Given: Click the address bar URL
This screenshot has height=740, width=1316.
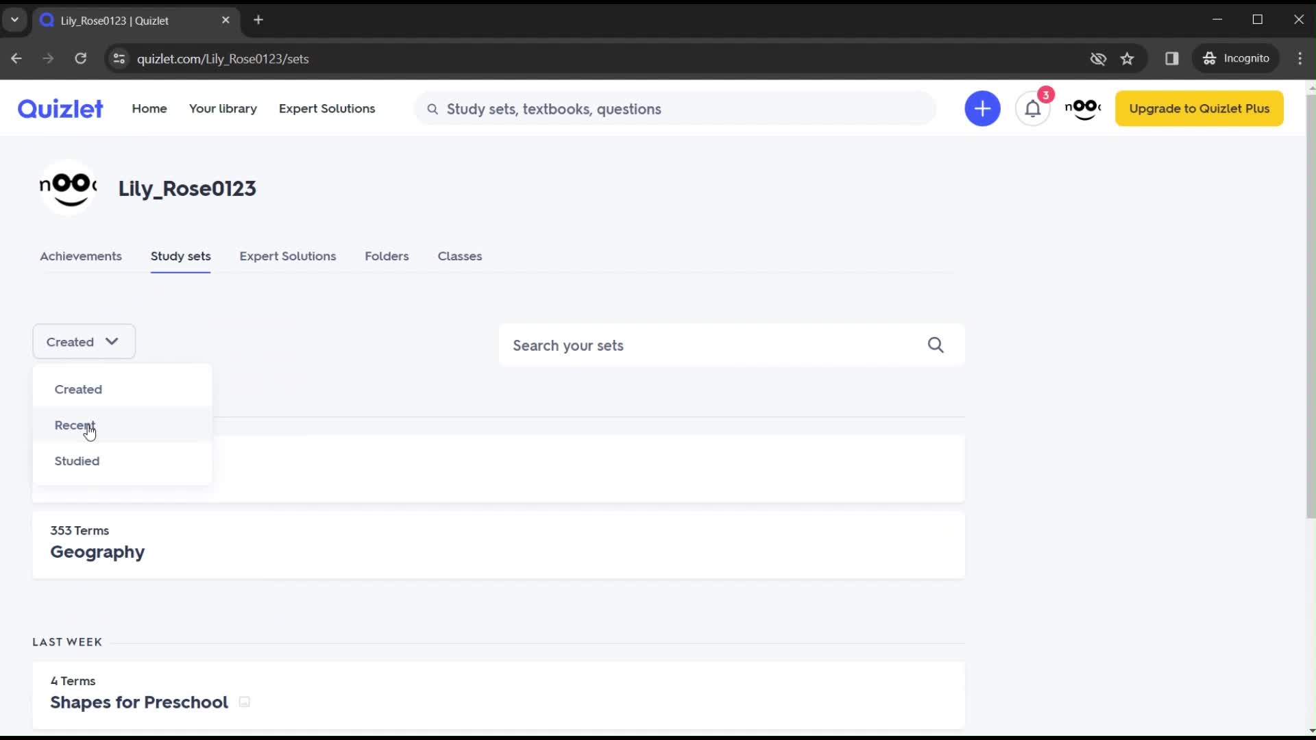Looking at the screenshot, I should coord(223,59).
